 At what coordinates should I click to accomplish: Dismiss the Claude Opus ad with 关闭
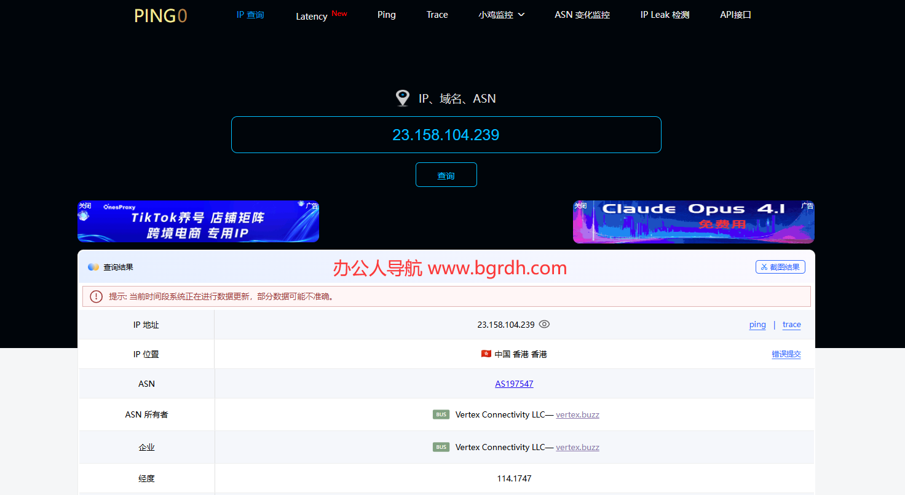pos(580,205)
